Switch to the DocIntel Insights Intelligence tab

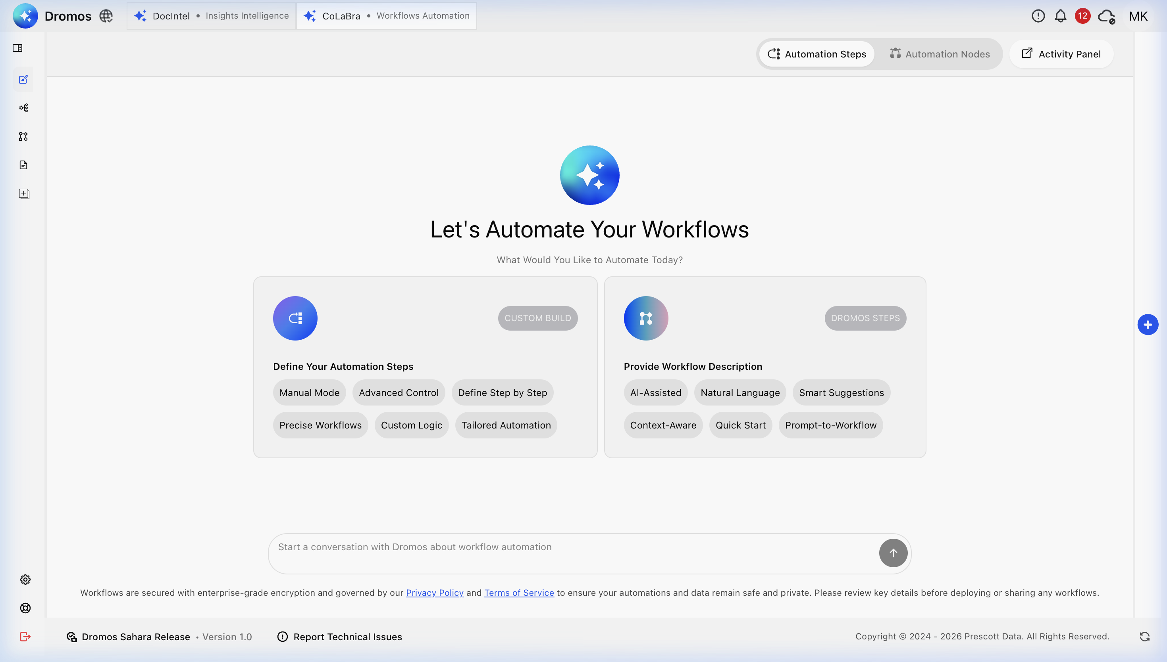coord(210,15)
